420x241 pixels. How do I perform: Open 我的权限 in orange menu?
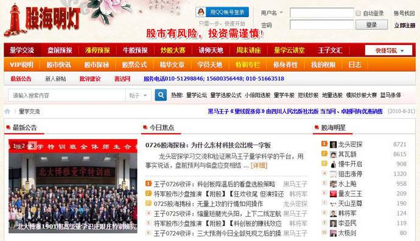pos(323,64)
